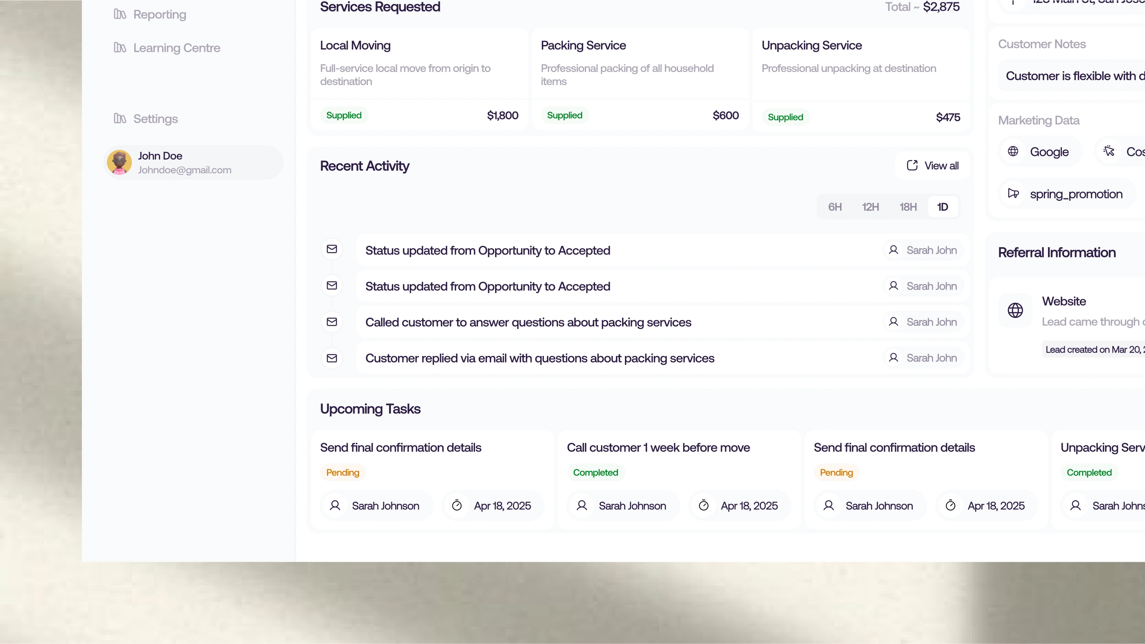1145x644 pixels.
Task: Click user icon in second Status updated row
Action: [894, 286]
